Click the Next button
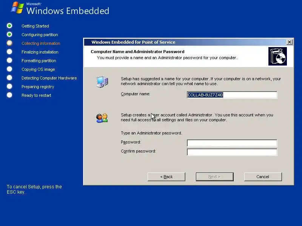The image size is (302, 226). pyautogui.click(x=214, y=177)
